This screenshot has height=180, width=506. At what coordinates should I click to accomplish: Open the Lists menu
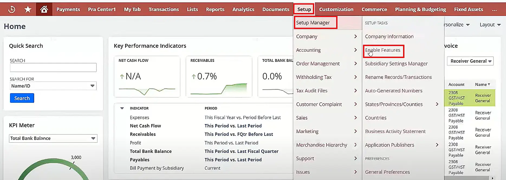pyautogui.click(x=192, y=9)
